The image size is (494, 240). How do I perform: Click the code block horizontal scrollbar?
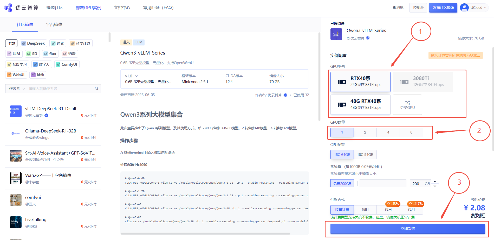pyautogui.click(x=205, y=233)
